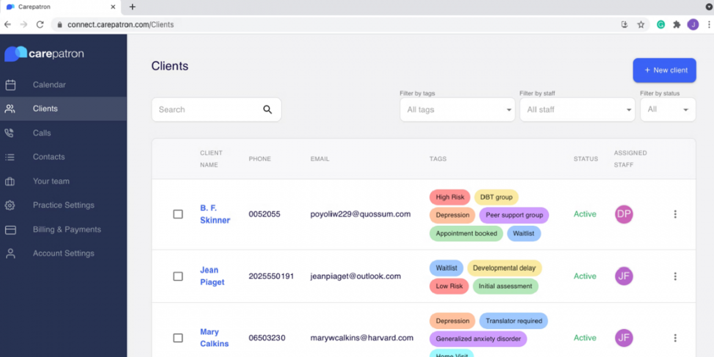Tick the Jean Piaget row checkbox
The width and height of the screenshot is (714, 357).
click(x=178, y=276)
